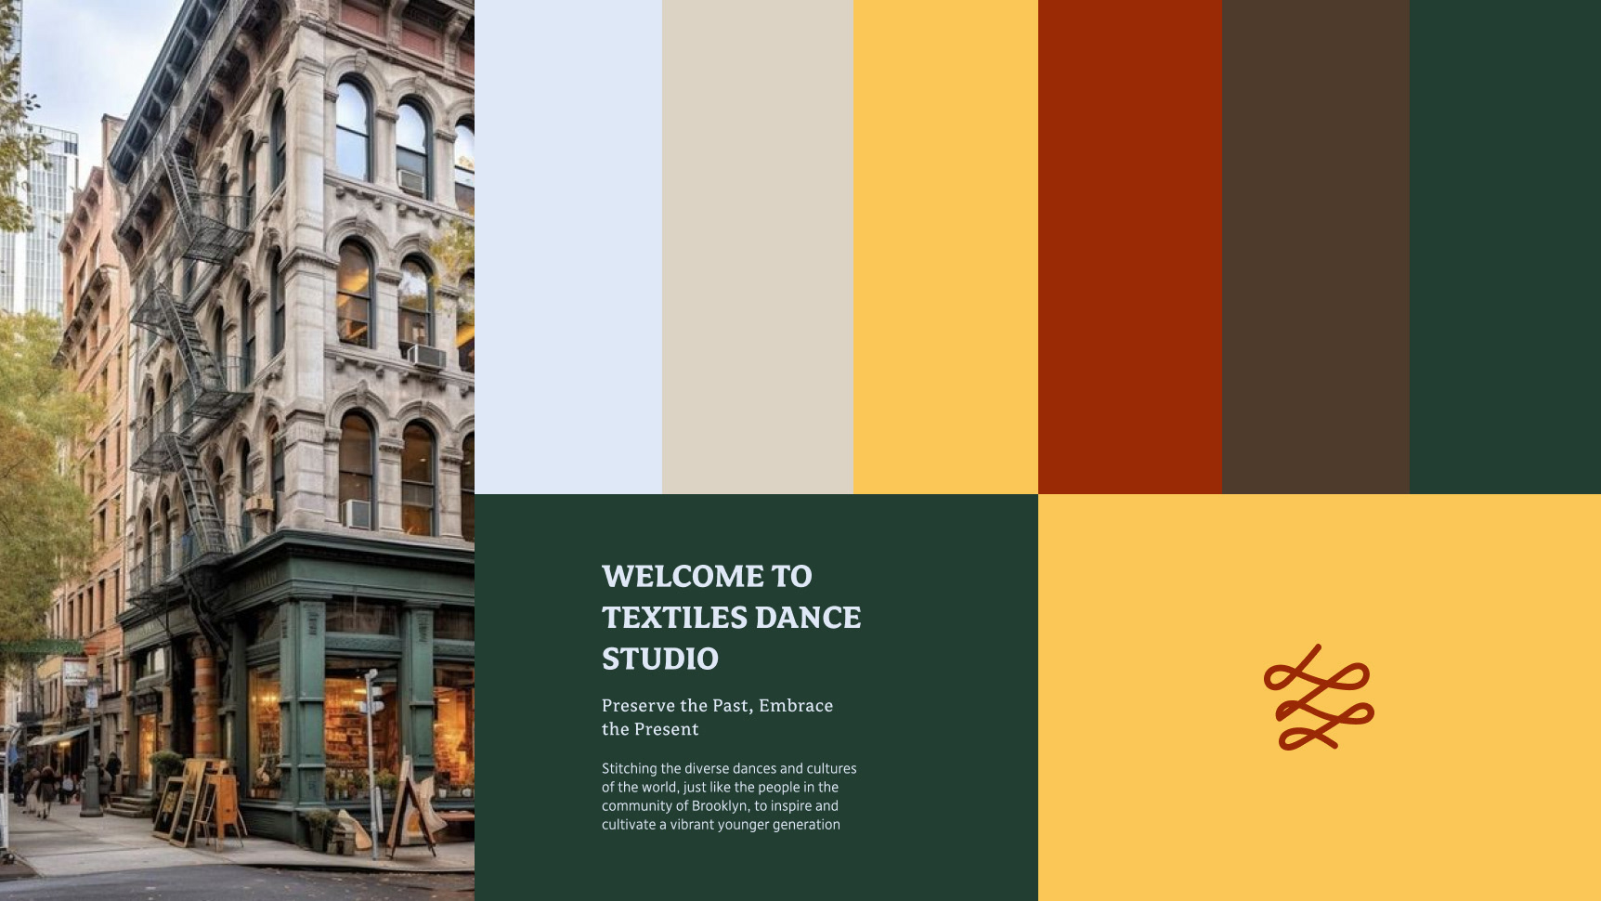
Task: Click the heading WELCOME TO TEXTILES DANCE STUDIO
Action: pyautogui.click(x=732, y=617)
